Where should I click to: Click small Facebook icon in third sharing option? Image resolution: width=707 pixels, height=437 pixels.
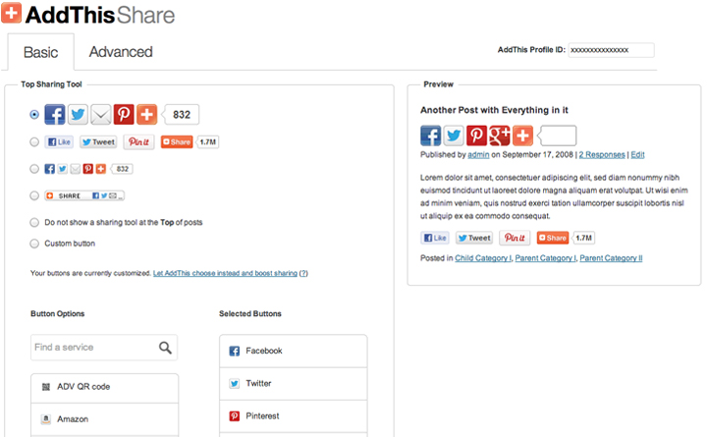(x=50, y=169)
